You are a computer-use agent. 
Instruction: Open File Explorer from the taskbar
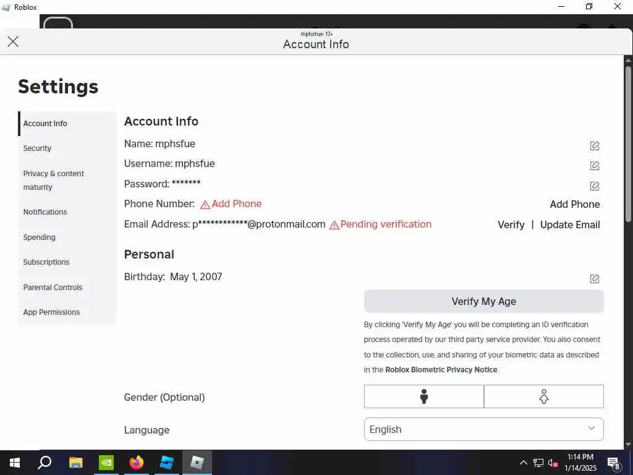75,463
